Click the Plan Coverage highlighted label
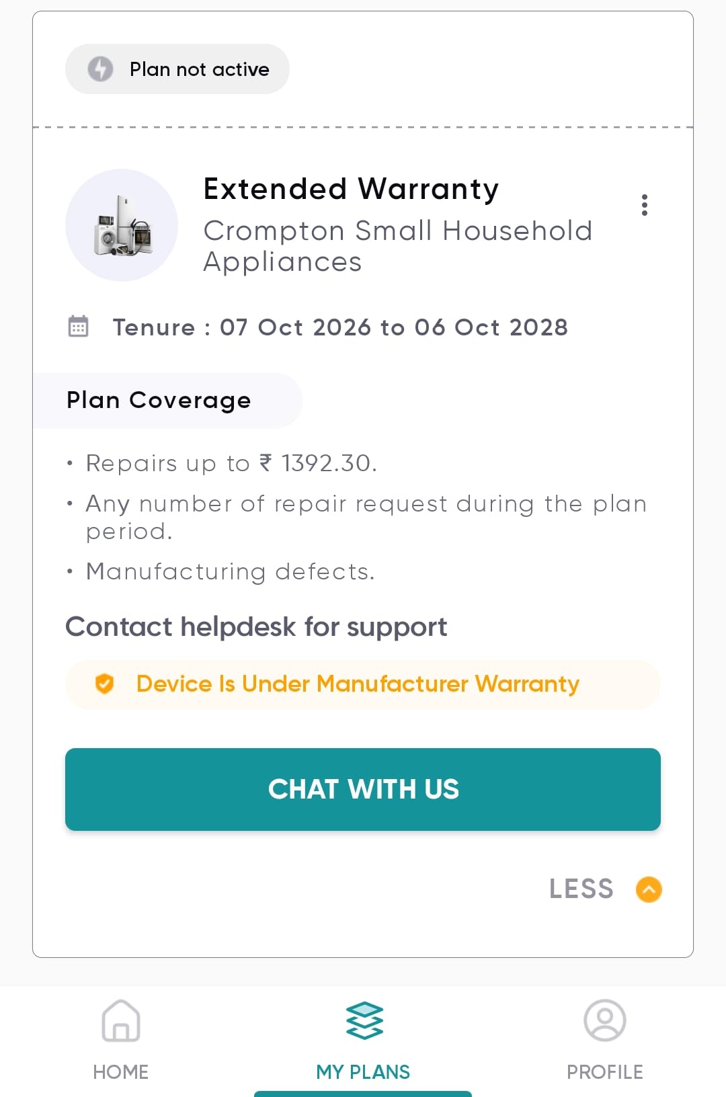Viewport: 726px width, 1097px height. pos(158,400)
